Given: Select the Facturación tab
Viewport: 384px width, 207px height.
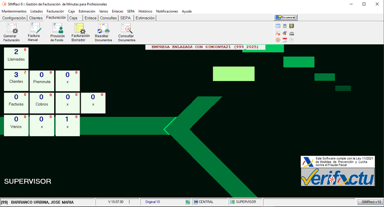Looking at the screenshot, I should point(56,18).
